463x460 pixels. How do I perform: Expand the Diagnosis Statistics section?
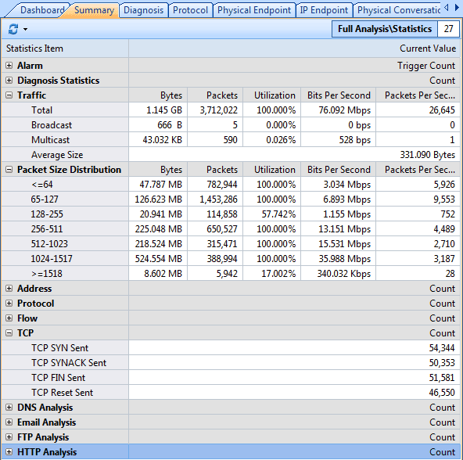[9, 80]
